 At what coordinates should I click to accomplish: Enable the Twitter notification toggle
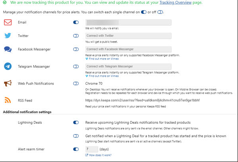coord(76,36)
